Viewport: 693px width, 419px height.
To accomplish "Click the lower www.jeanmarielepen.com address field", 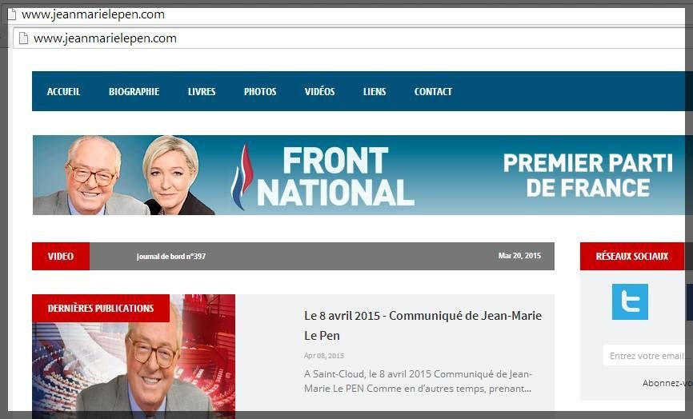I will (349, 38).
